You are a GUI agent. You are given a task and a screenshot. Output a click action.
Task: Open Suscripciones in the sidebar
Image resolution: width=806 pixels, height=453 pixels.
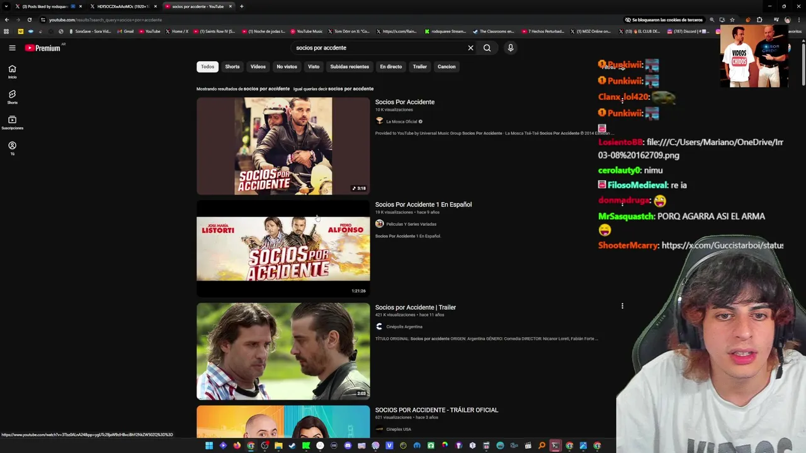12,123
